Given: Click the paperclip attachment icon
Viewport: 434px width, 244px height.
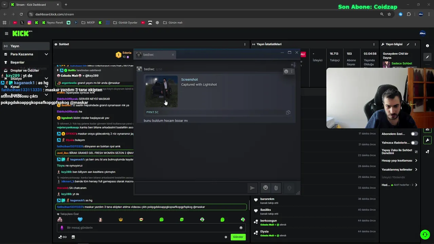Looking at the screenshot, I should pyautogui.click(x=276, y=188).
